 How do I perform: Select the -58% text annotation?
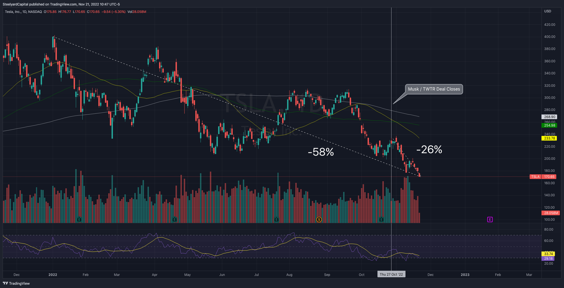pyautogui.click(x=321, y=152)
